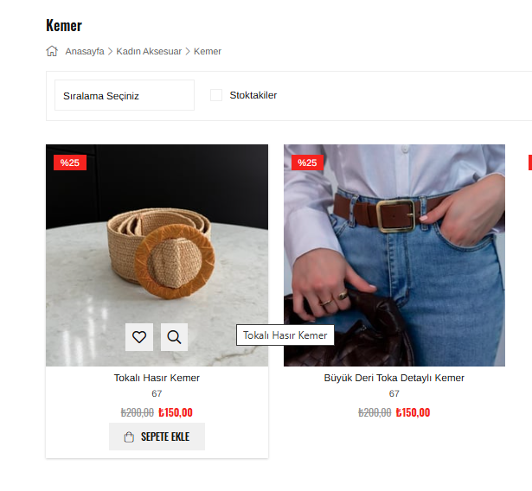Click the ₺150,00 price of leather belt
This screenshot has height=491, width=532.
(x=413, y=412)
